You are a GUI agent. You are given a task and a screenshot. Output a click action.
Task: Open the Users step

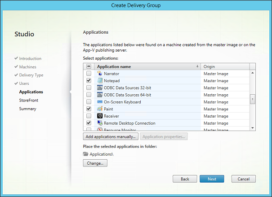(x=24, y=83)
